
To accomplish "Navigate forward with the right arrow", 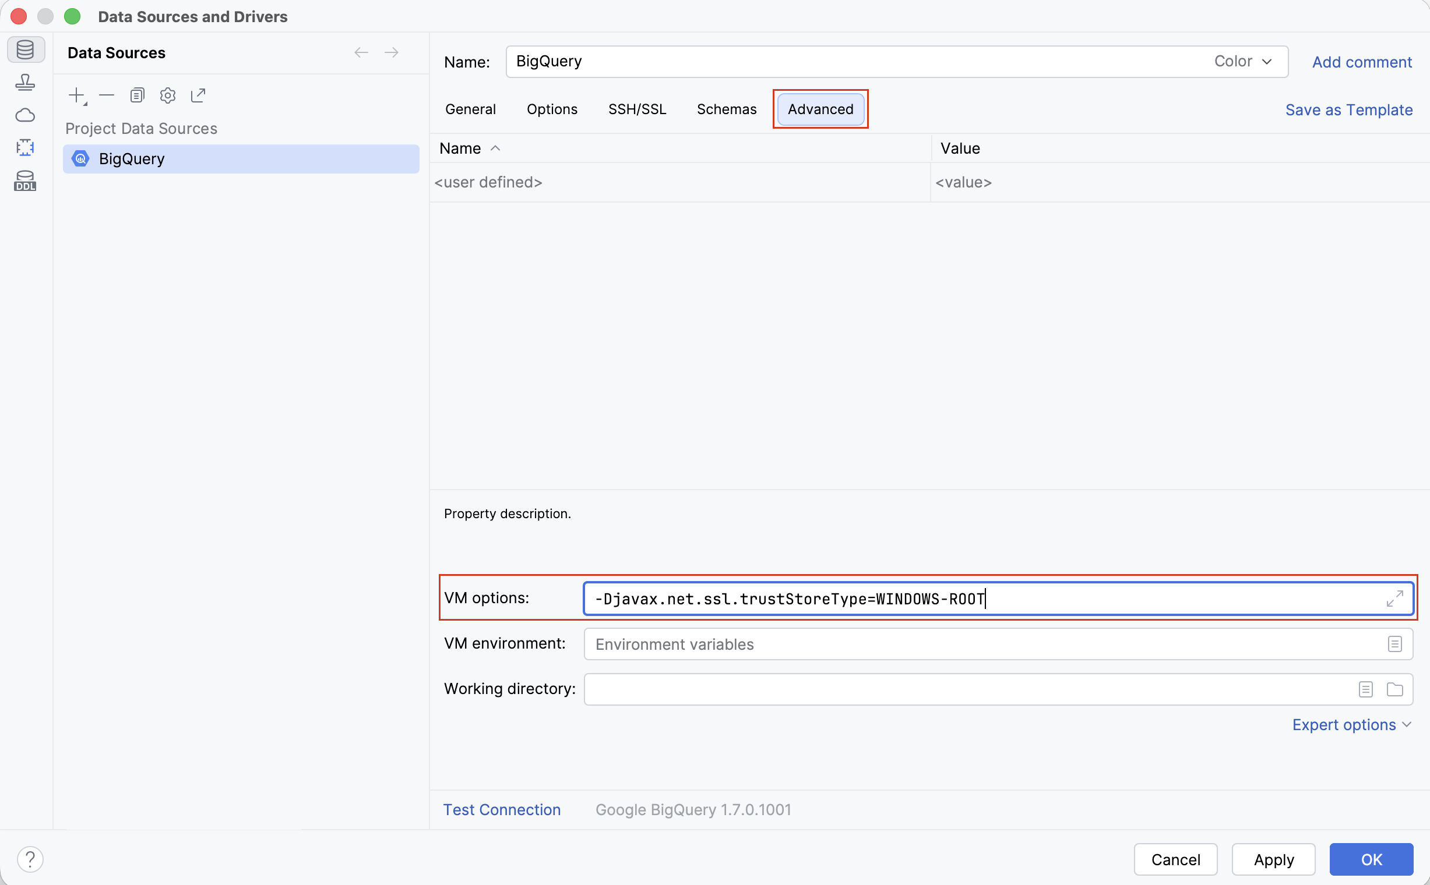I will pyautogui.click(x=392, y=52).
